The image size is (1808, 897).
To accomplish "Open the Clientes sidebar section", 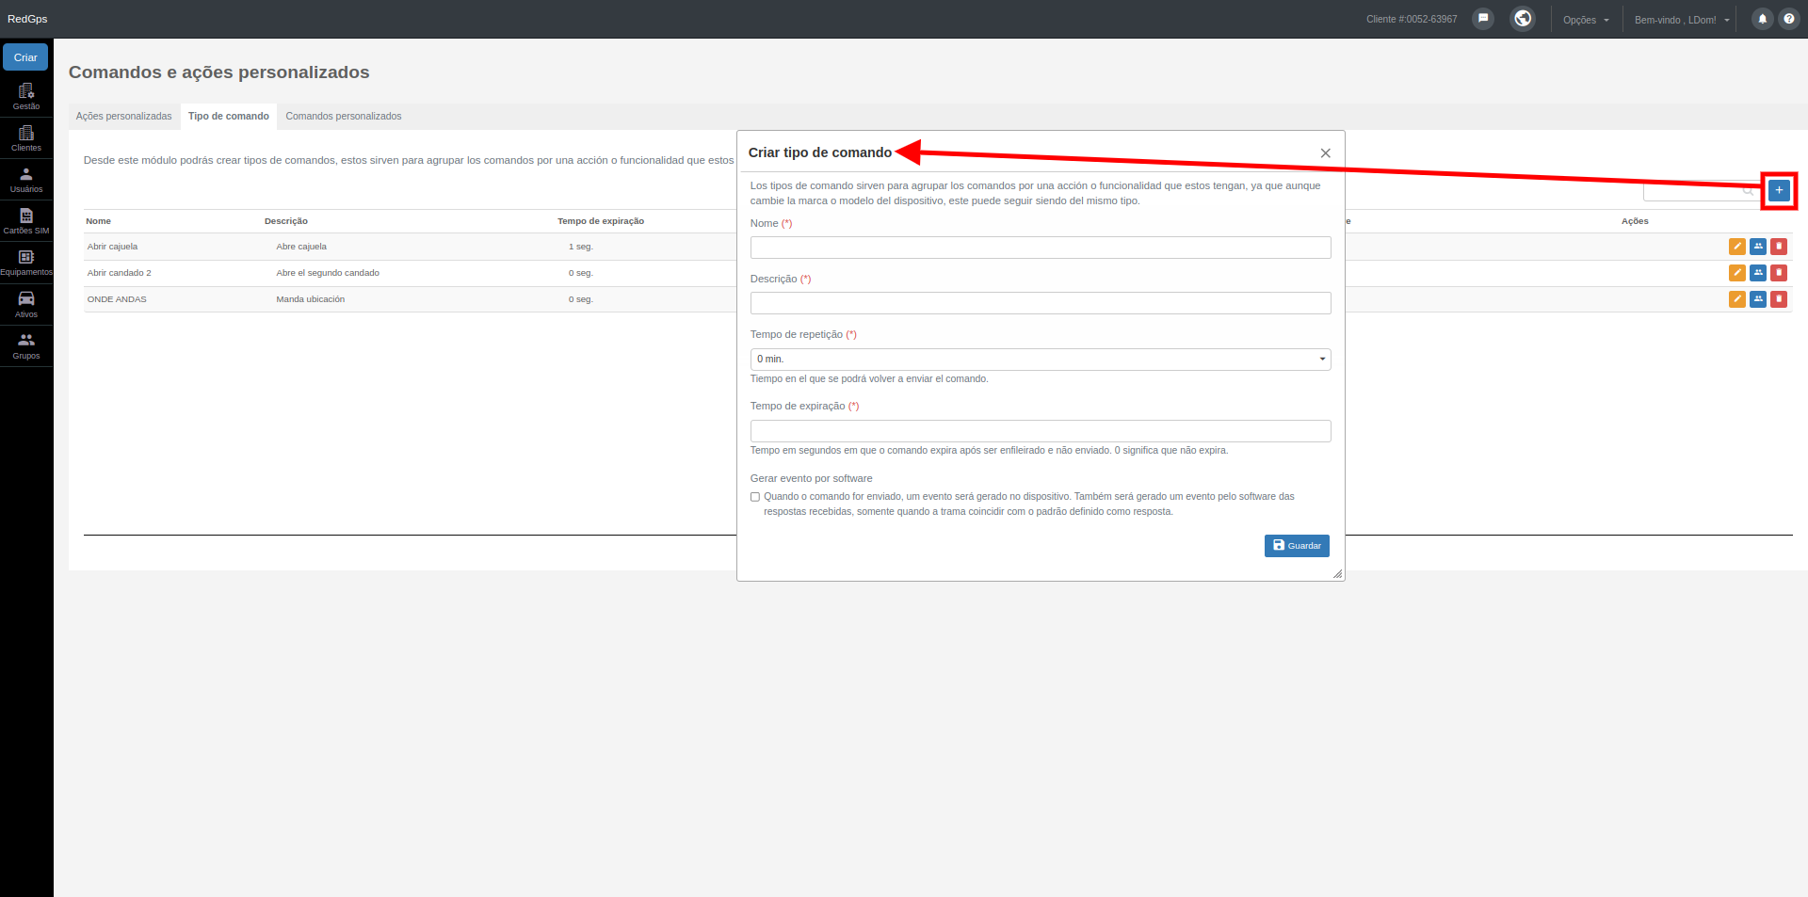I will pos(26,138).
